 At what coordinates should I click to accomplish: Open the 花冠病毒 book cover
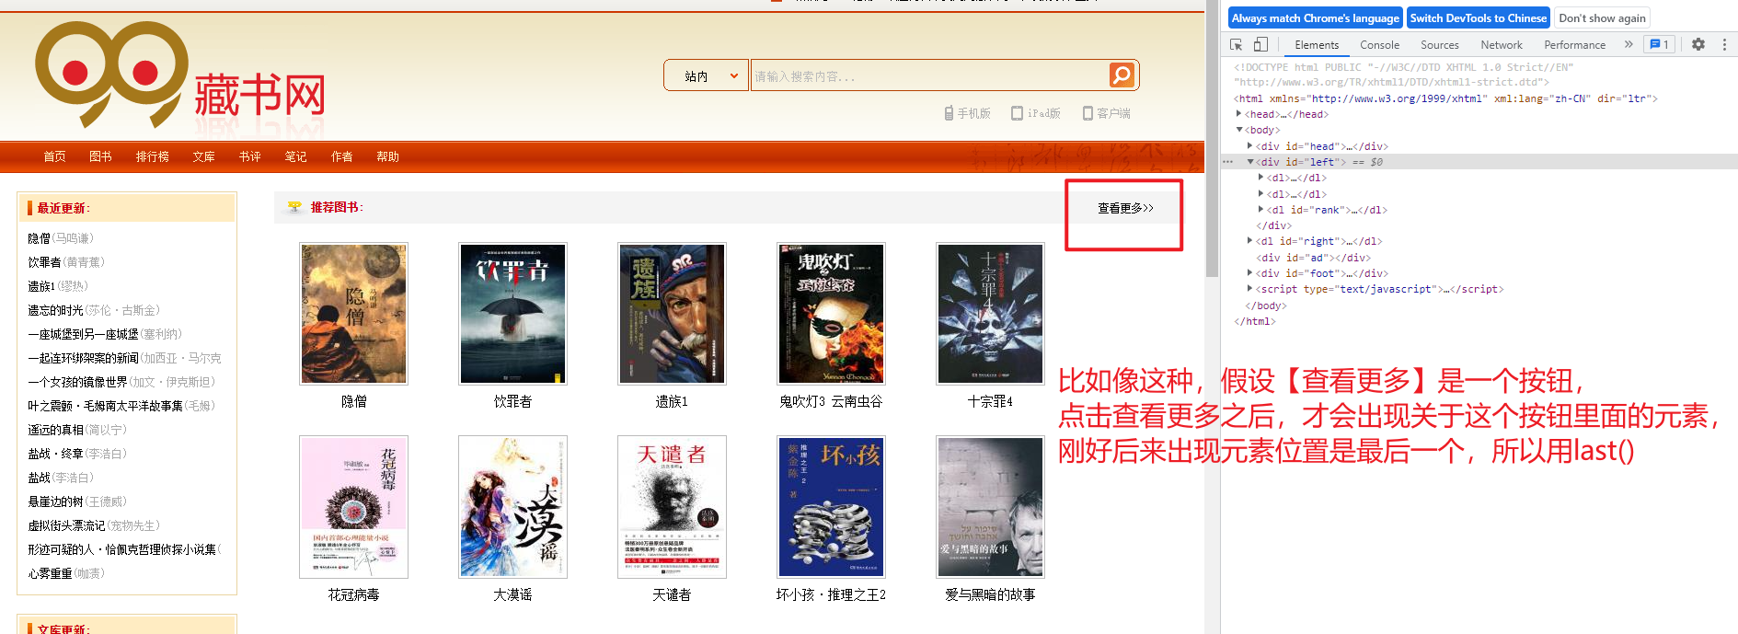coord(353,507)
